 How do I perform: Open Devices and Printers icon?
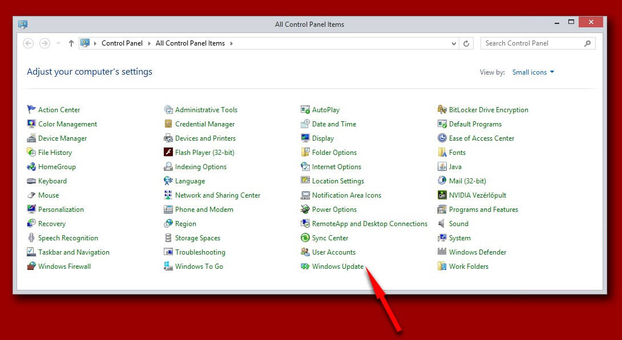(x=168, y=138)
